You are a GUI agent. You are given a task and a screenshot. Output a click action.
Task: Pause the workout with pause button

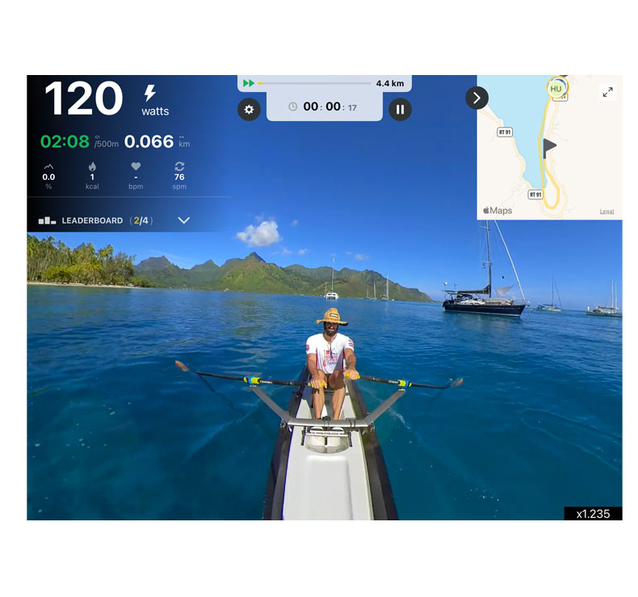tap(400, 110)
